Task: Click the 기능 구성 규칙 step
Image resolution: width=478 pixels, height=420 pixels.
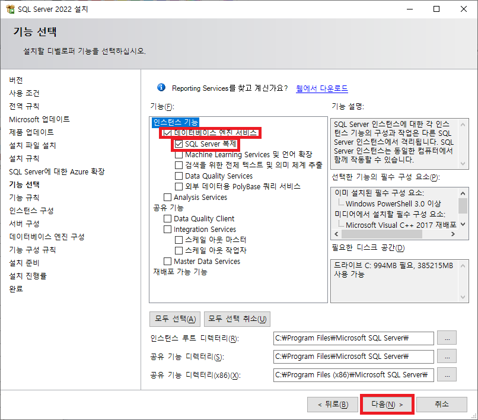Action: pyautogui.click(x=32, y=250)
